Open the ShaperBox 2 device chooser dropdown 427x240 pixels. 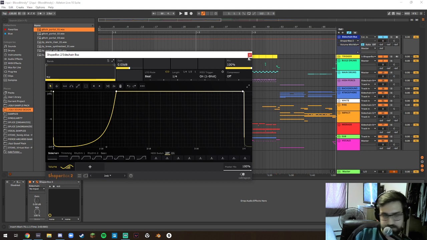pyautogui.click(x=348, y=41)
